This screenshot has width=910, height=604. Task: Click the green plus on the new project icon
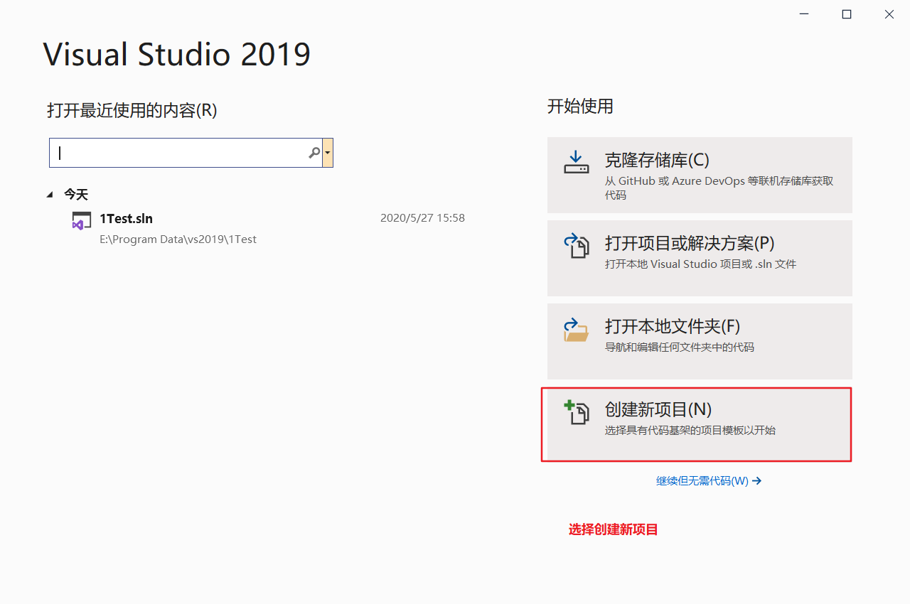[x=569, y=405]
